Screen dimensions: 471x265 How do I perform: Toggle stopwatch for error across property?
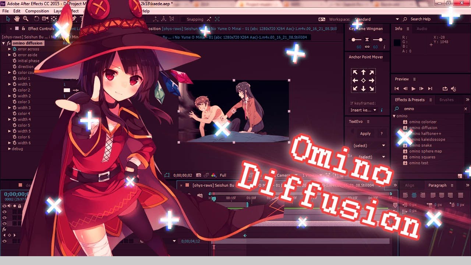tap(15, 49)
